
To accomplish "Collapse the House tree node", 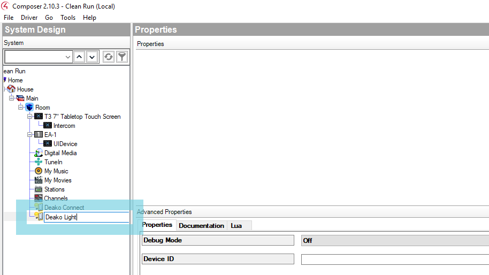I will coord(5,89).
